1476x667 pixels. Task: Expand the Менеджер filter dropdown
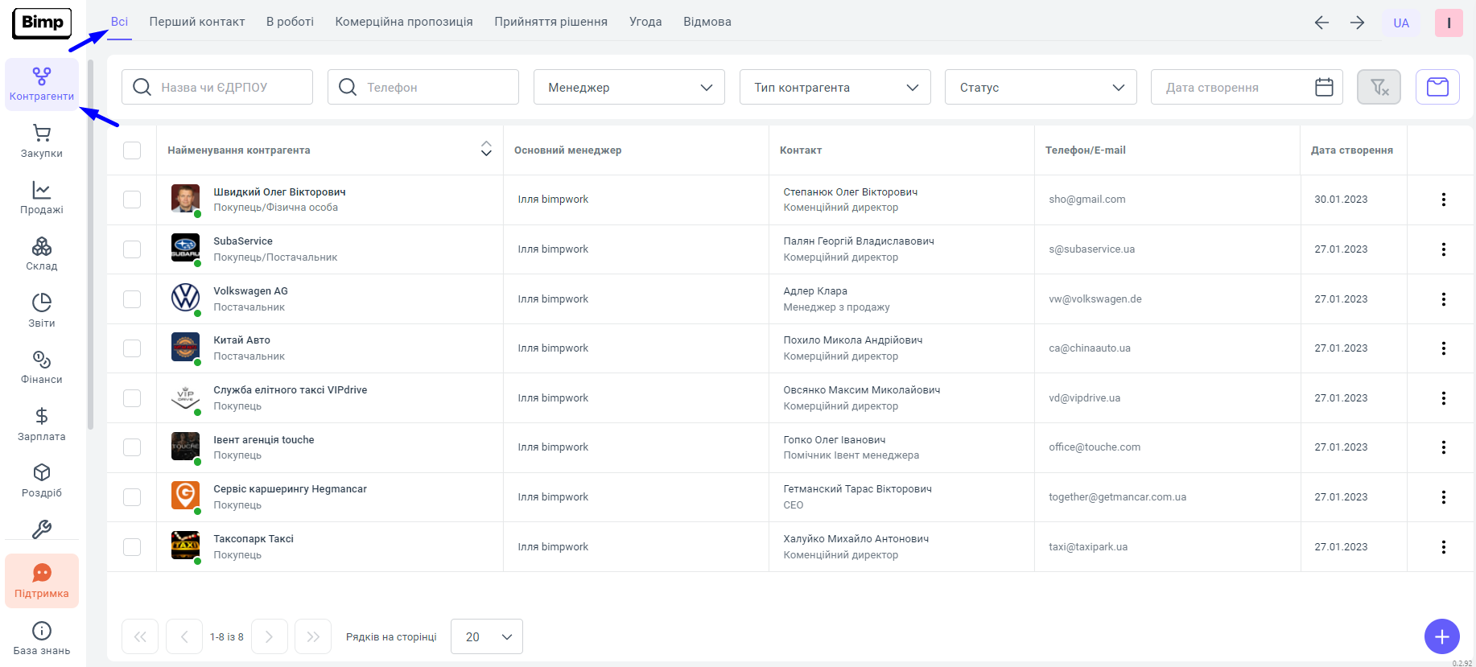[629, 87]
